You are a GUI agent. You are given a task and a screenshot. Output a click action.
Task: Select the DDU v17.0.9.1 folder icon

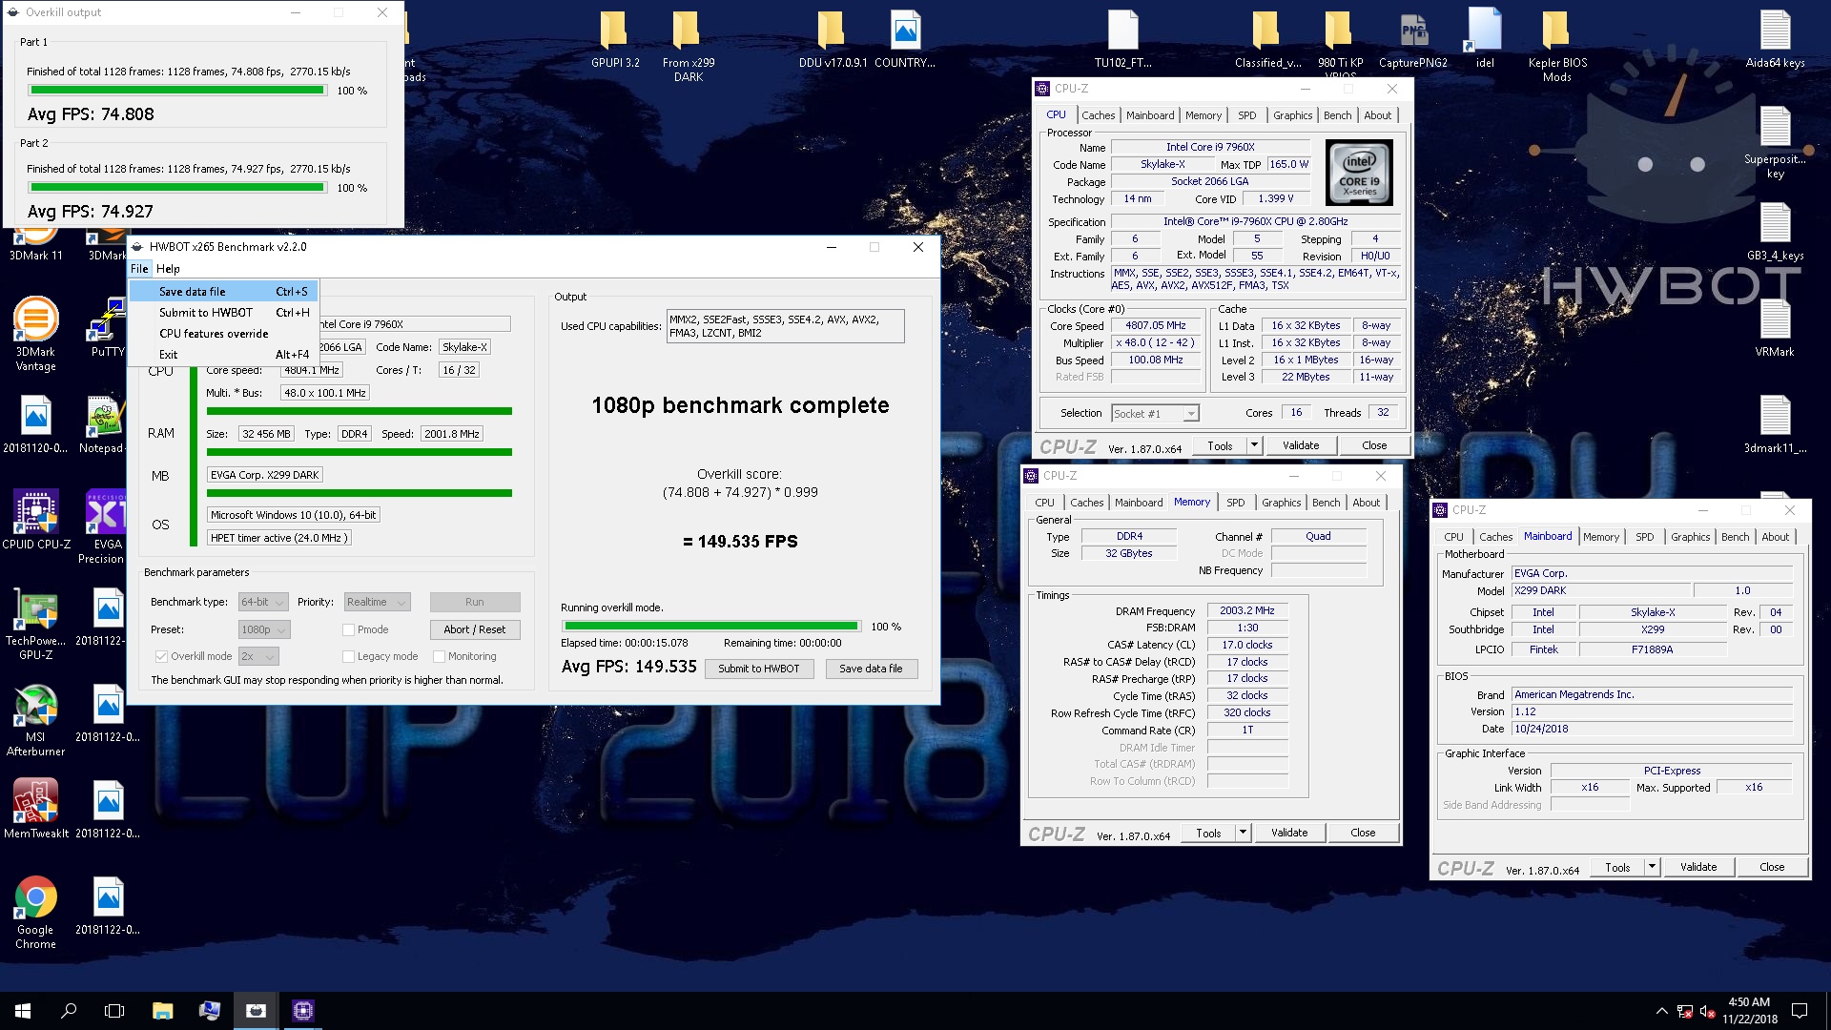coord(833,40)
